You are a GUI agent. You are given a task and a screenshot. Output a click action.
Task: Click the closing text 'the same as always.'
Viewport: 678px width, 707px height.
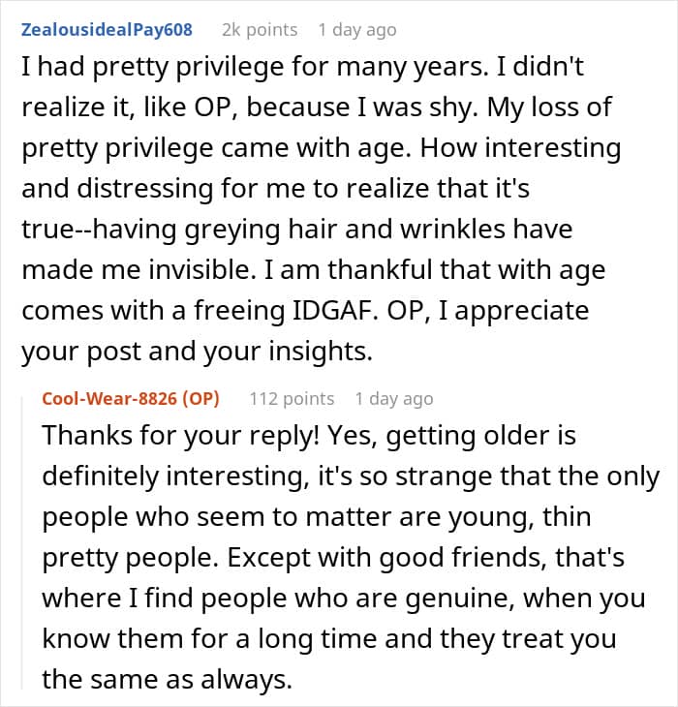click(x=168, y=680)
